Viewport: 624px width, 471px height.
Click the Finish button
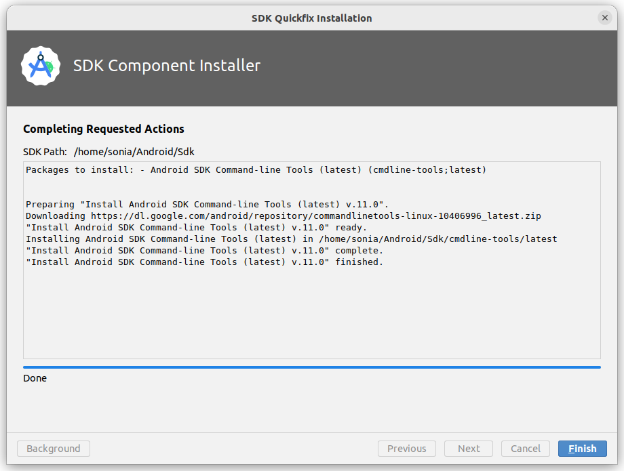coord(582,449)
